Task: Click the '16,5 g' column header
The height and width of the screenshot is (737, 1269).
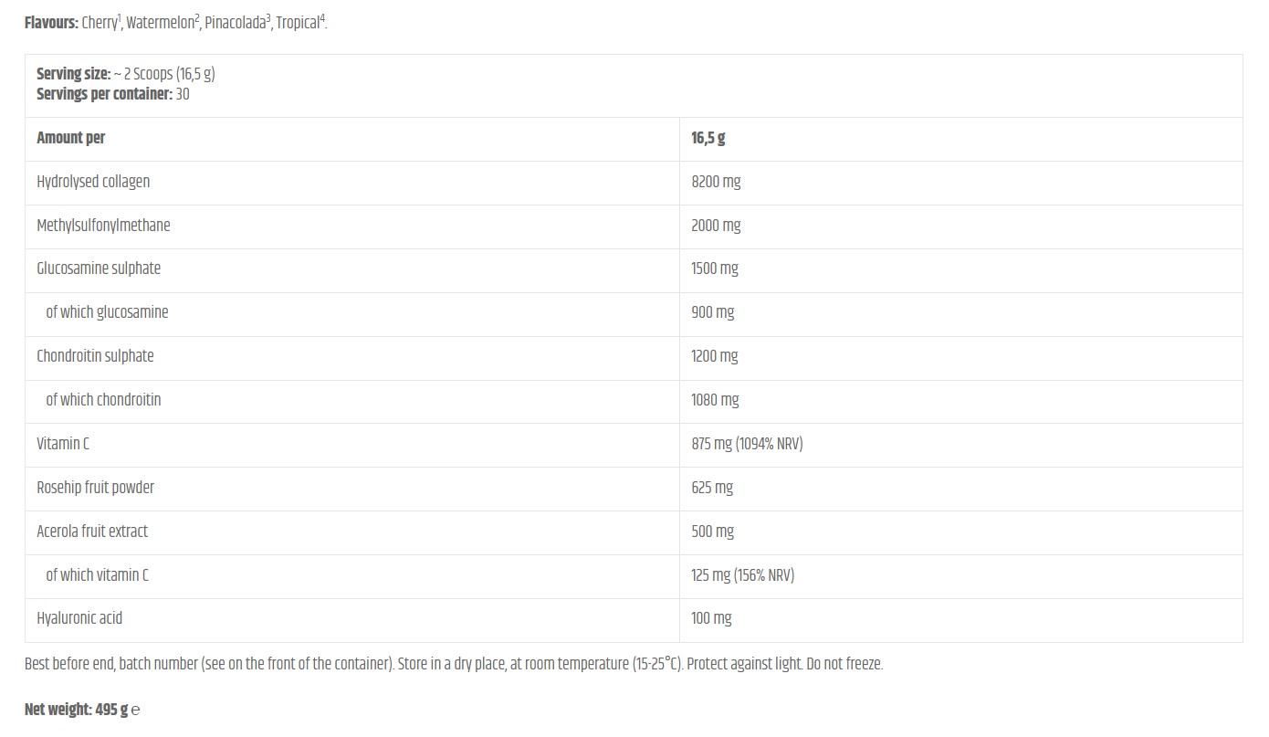Action: [708, 138]
